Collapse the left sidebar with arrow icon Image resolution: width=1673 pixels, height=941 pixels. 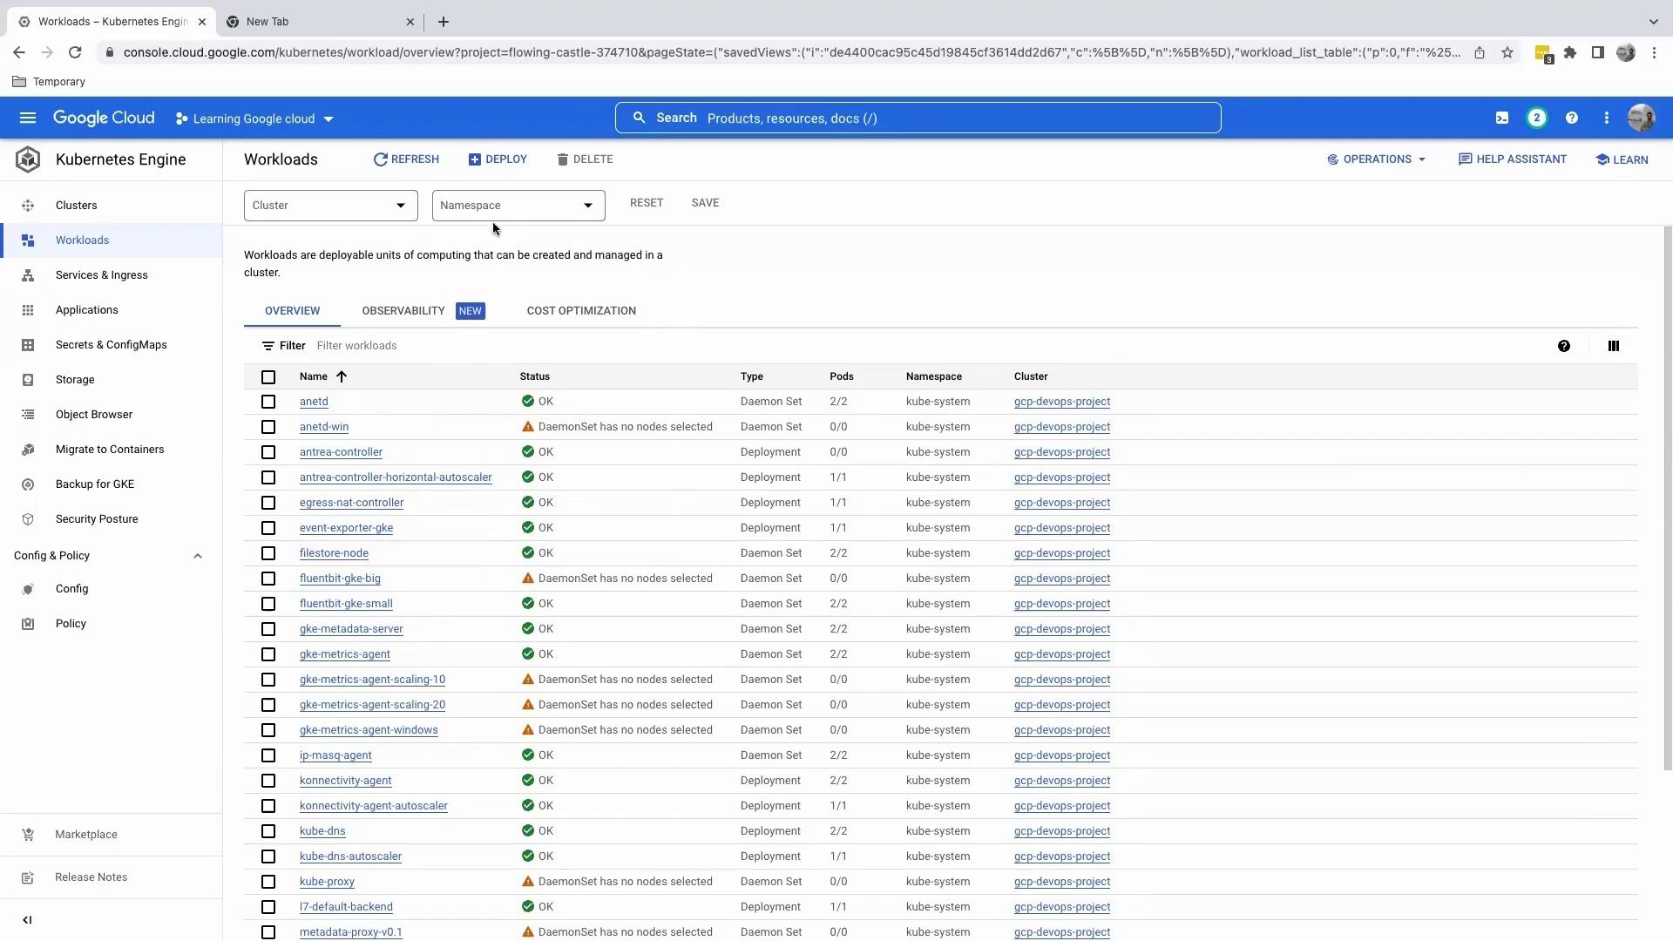tap(27, 920)
